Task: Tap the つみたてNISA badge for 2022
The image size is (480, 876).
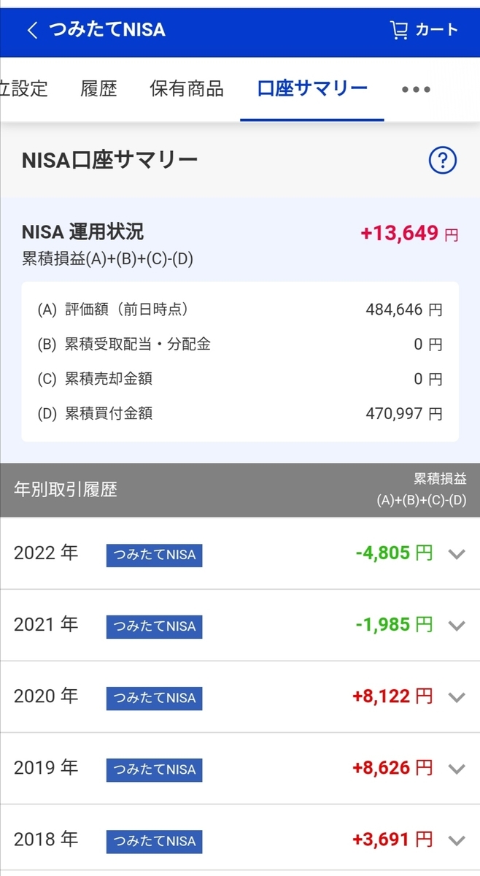Action: pos(154,555)
